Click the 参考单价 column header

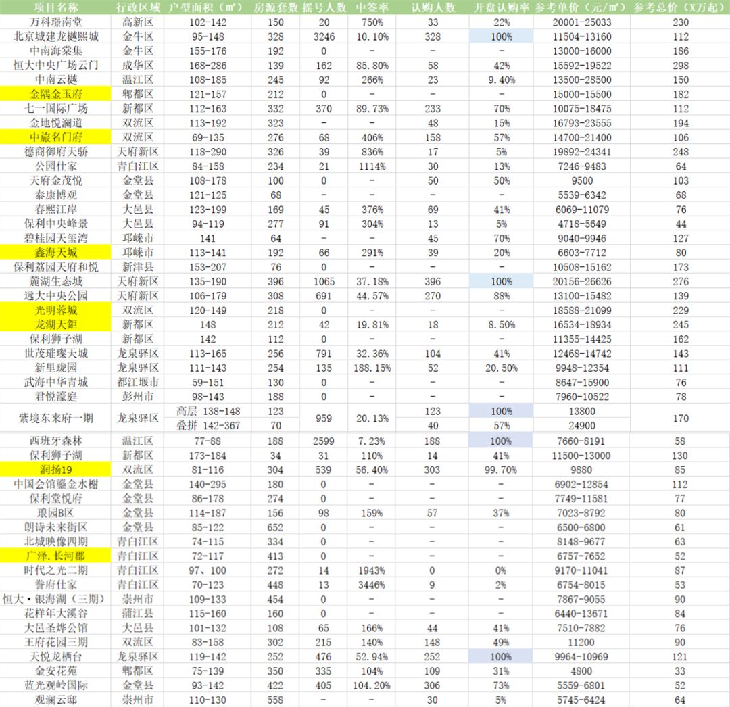tap(581, 7)
